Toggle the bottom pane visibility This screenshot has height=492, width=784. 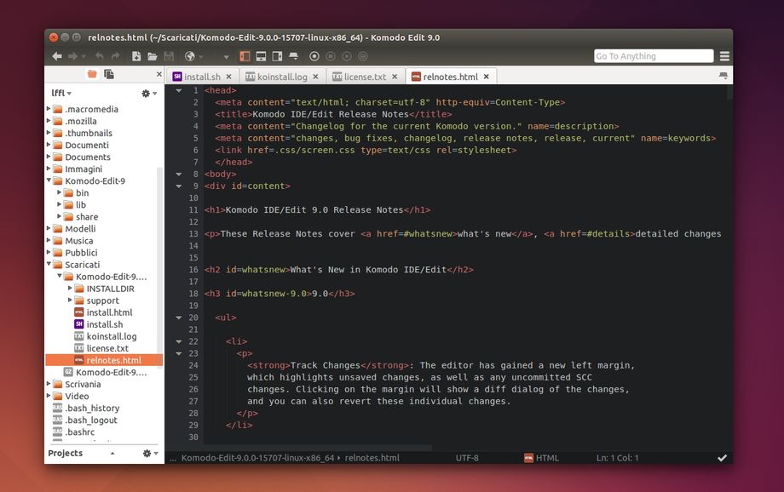click(261, 56)
